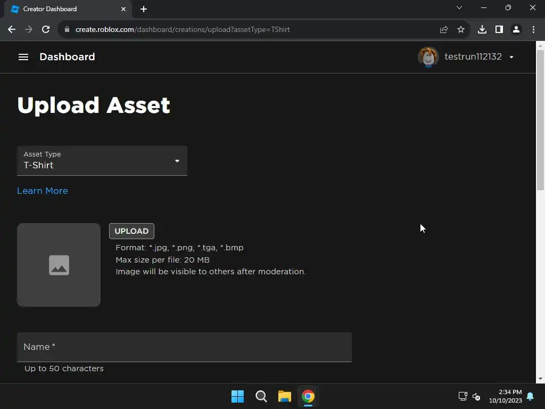This screenshot has width=545, height=409.
Task: Click the site lock security icon
Action: [67, 30]
